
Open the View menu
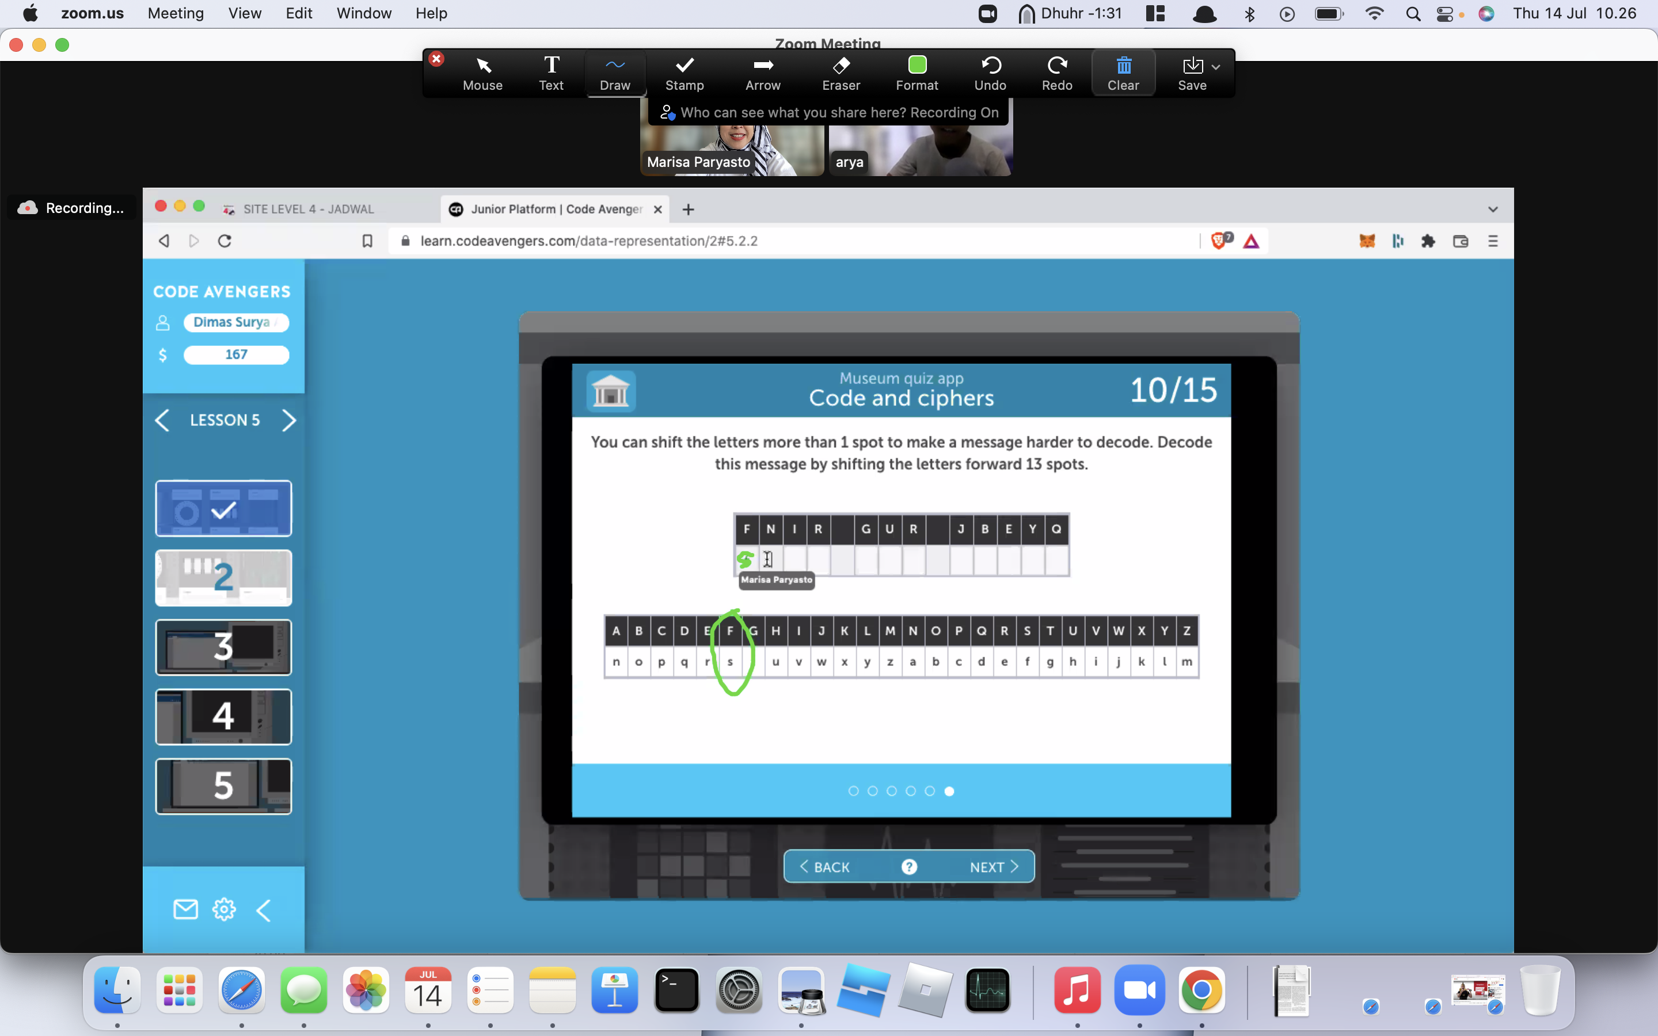tap(245, 13)
